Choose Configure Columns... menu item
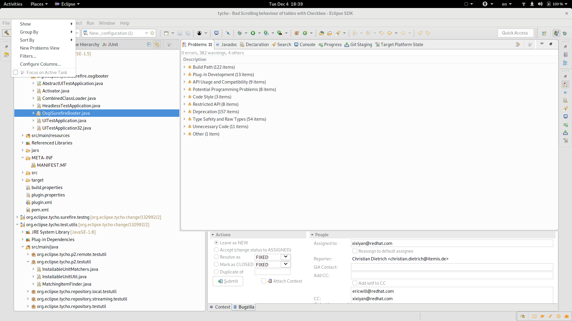 (43, 64)
